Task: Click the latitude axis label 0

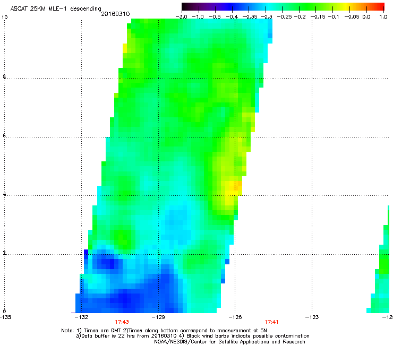Action: (4, 312)
